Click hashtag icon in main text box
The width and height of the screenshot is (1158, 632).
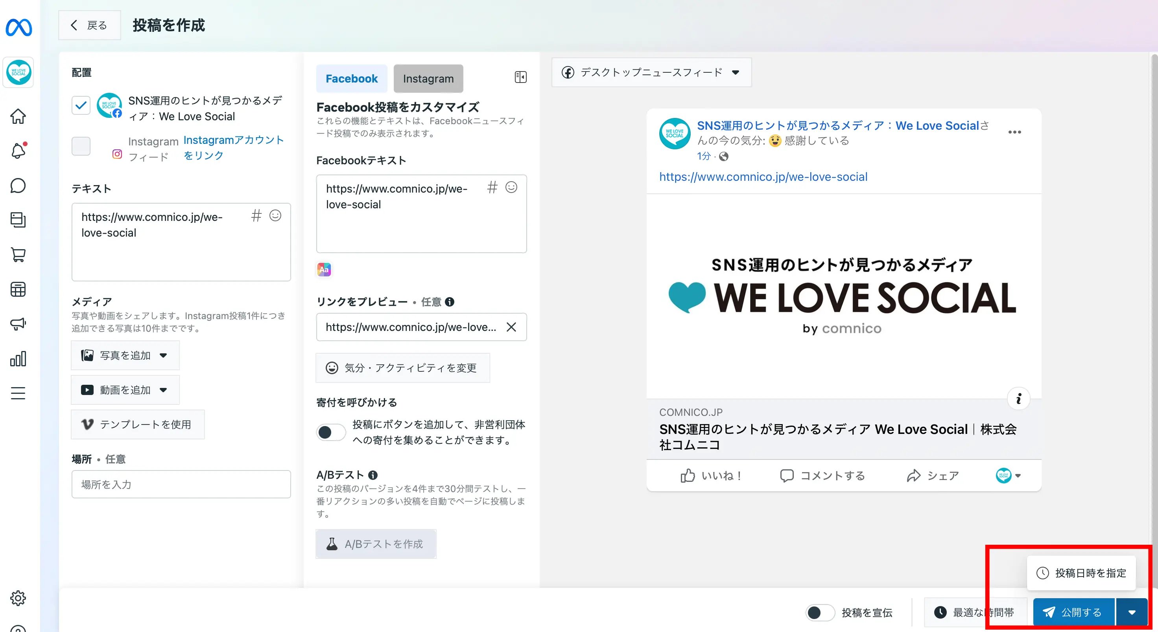point(256,216)
